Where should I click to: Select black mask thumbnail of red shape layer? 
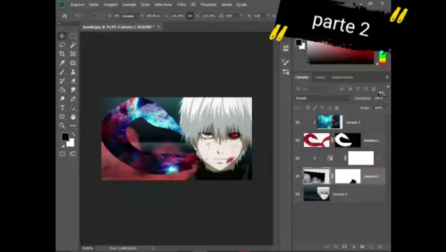click(348, 140)
